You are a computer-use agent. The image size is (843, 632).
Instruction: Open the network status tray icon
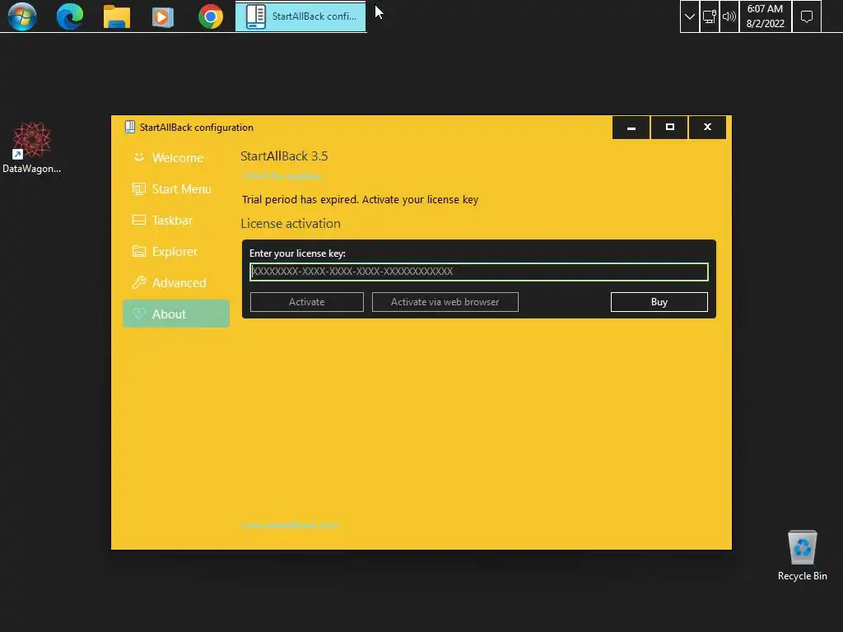(710, 16)
